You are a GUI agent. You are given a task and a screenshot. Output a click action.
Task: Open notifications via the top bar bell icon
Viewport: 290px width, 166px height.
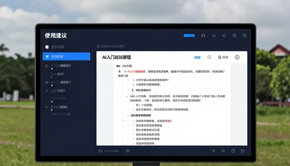(x=214, y=36)
